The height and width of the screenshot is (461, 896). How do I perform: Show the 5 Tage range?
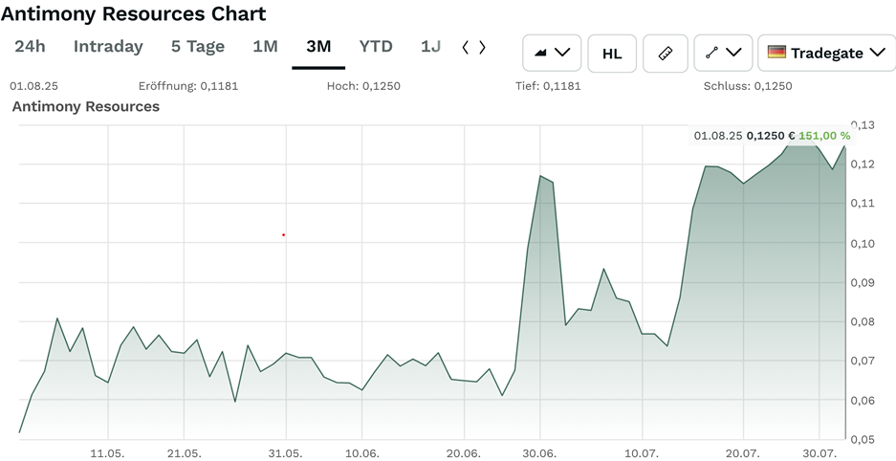pyautogui.click(x=198, y=46)
